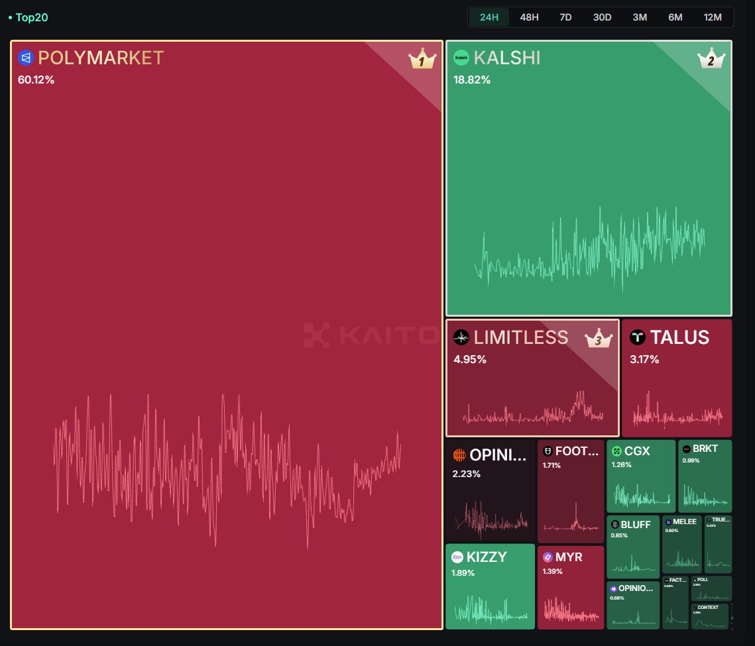This screenshot has height=646, width=755.
Task: Click the Limitless logo icon
Action: [460, 338]
